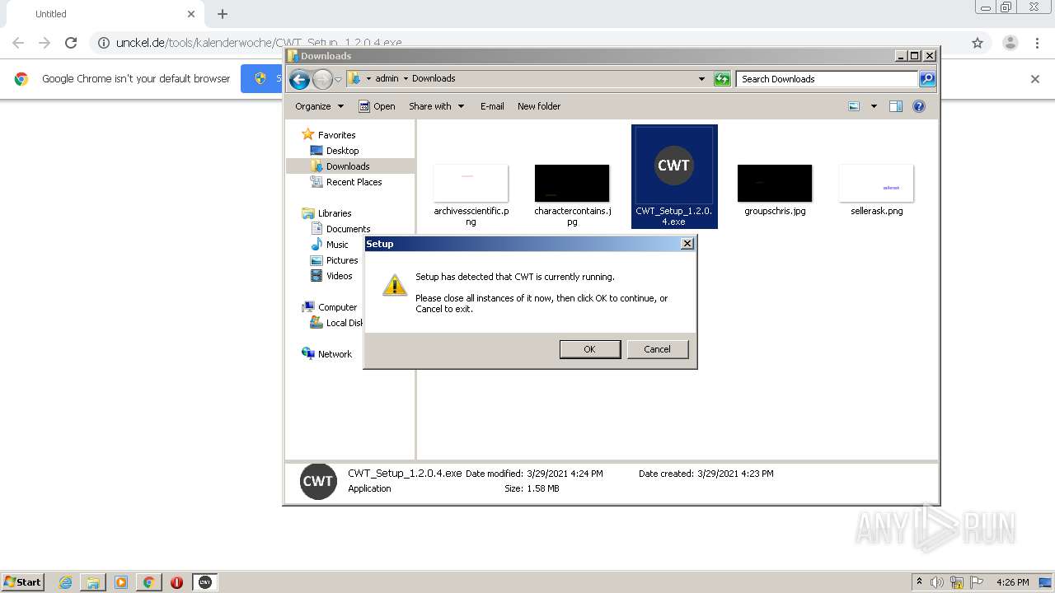
Task: Click the Chrome address bar URL
Action: coord(259,43)
